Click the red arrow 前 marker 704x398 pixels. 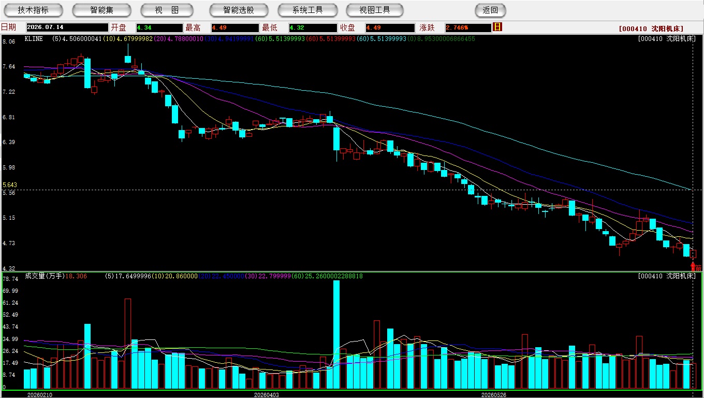(696, 267)
